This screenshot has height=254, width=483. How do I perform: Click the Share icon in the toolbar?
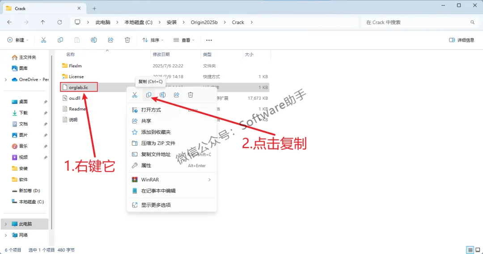pyautogui.click(x=110, y=40)
